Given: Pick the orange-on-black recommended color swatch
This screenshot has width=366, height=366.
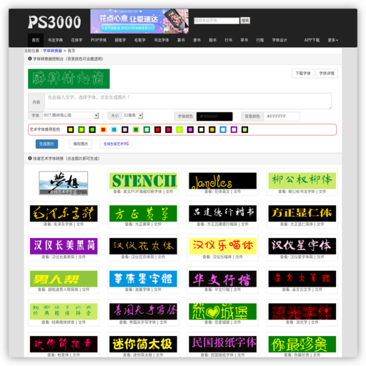Looking at the screenshot, I should pyautogui.click(x=212, y=129).
